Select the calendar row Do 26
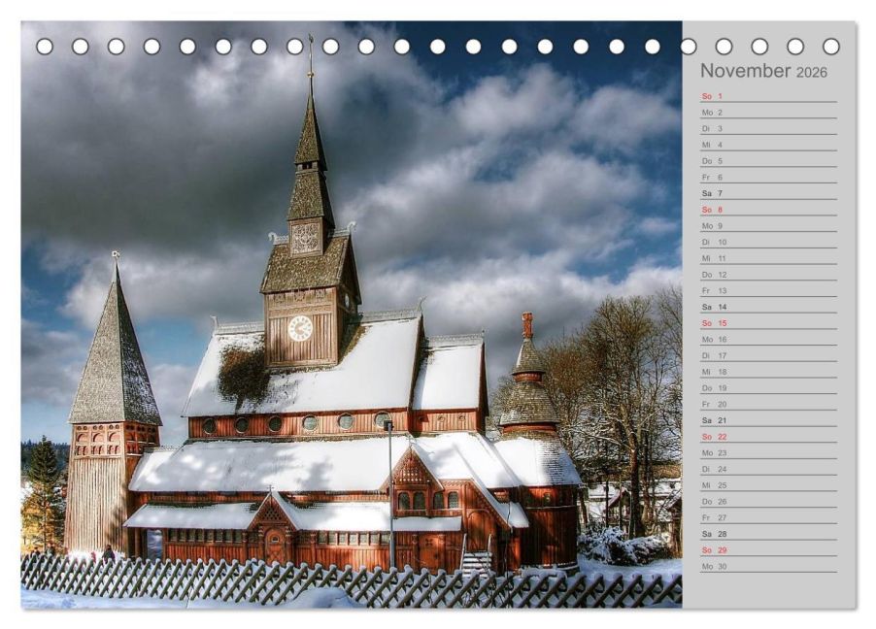 click(x=769, y=501)
